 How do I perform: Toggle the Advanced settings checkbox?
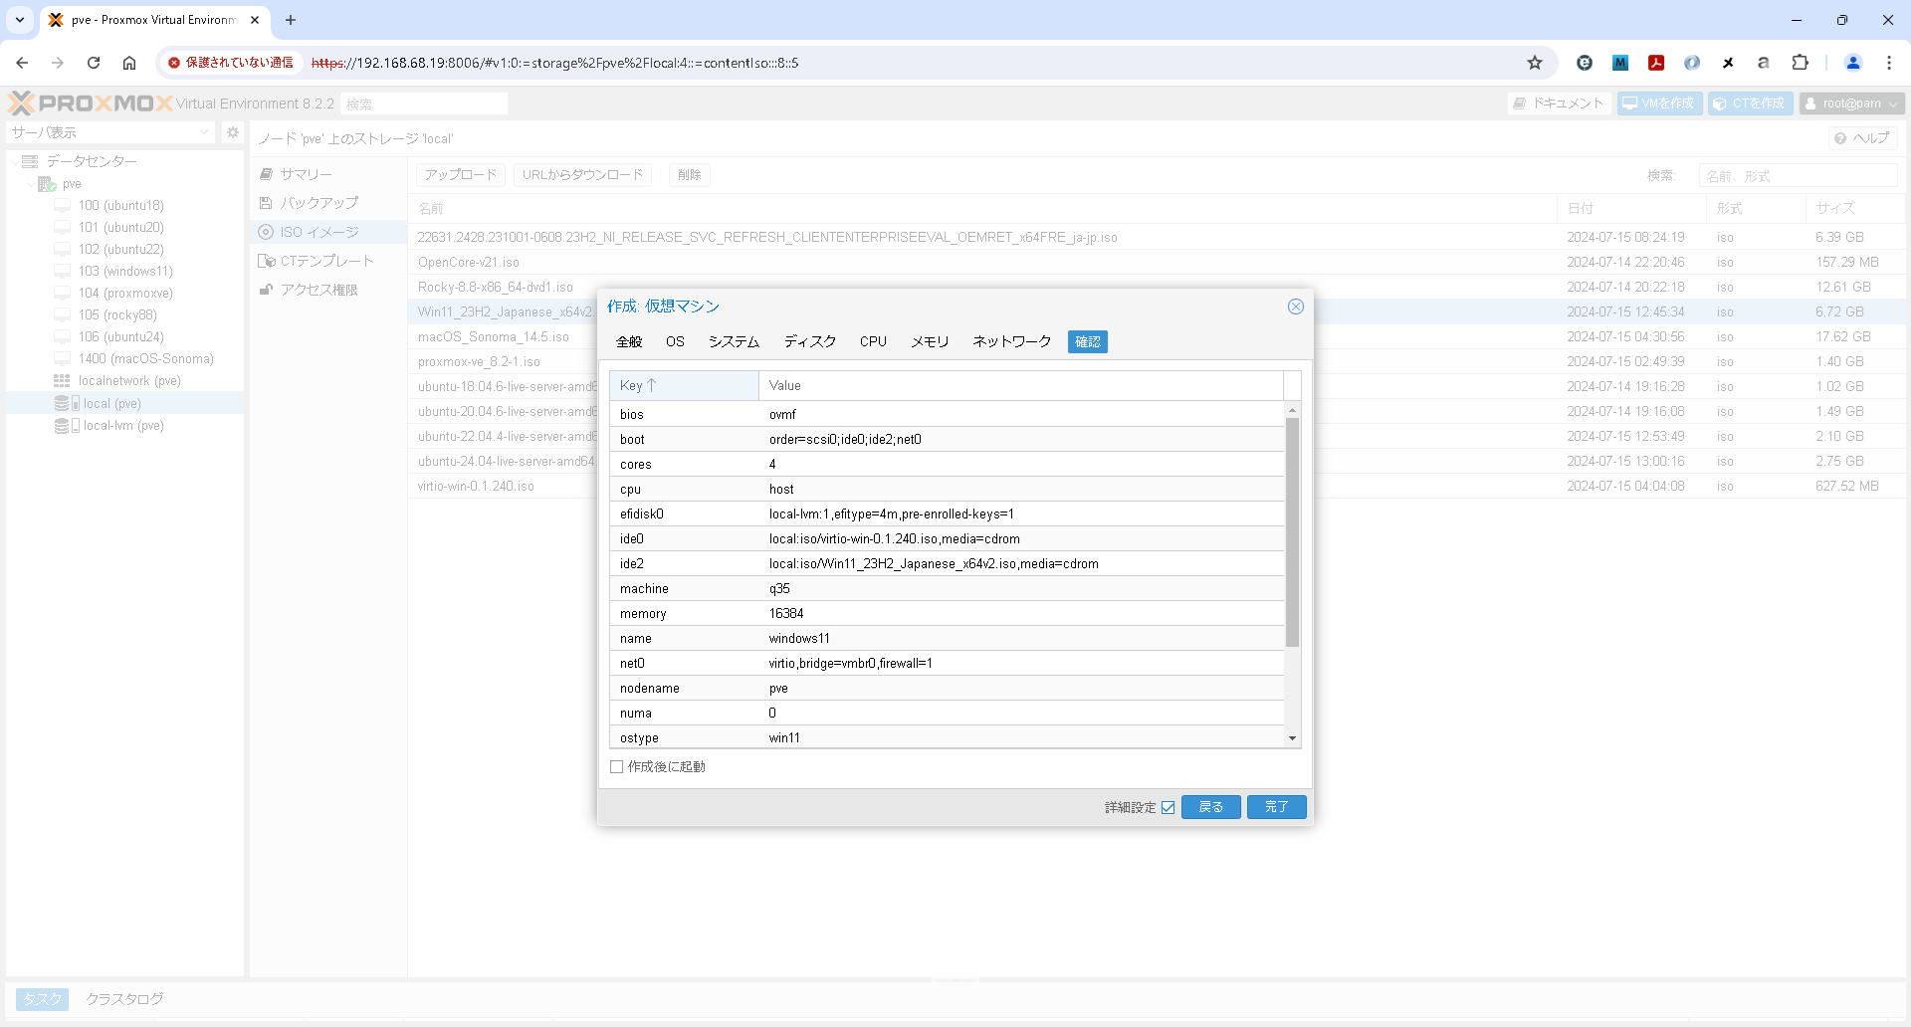coord(1168,807)
